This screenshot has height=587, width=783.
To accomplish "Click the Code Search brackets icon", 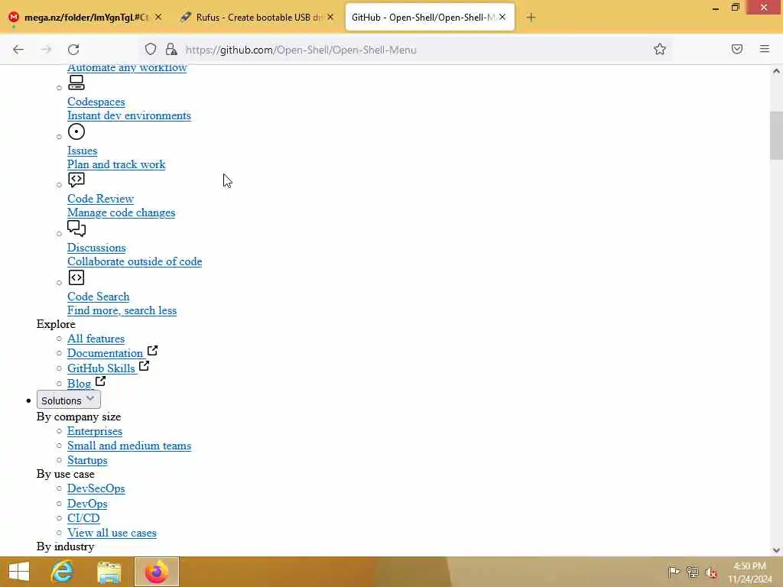I will point(76,277).
